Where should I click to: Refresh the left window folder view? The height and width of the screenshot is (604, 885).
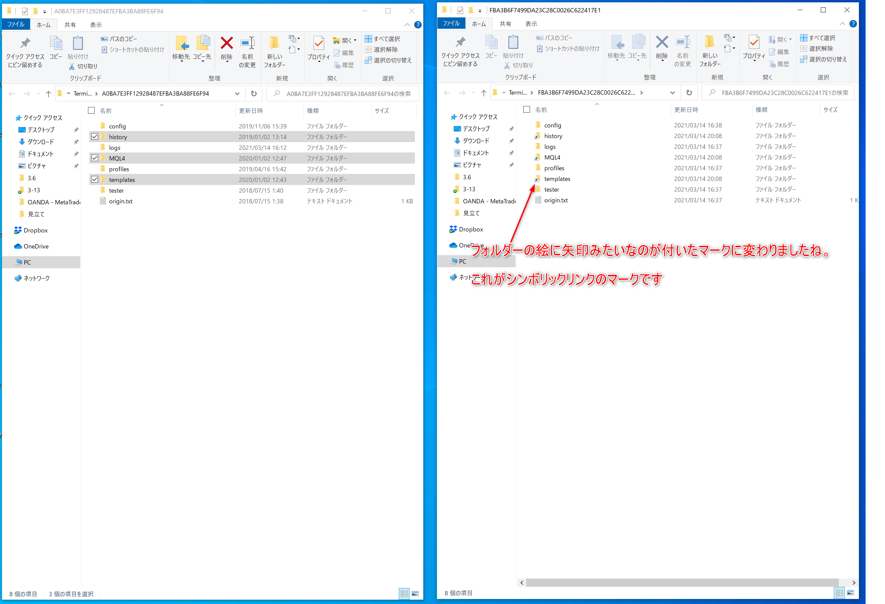pos(254,94)
